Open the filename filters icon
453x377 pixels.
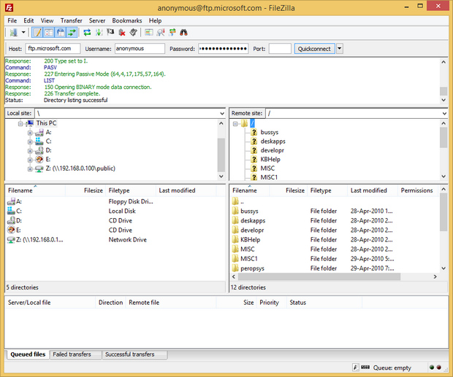[148, 33]
